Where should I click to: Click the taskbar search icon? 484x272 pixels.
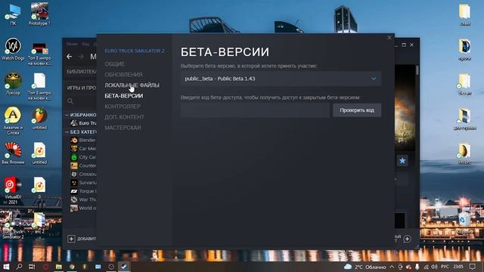[x=19, y=267]
